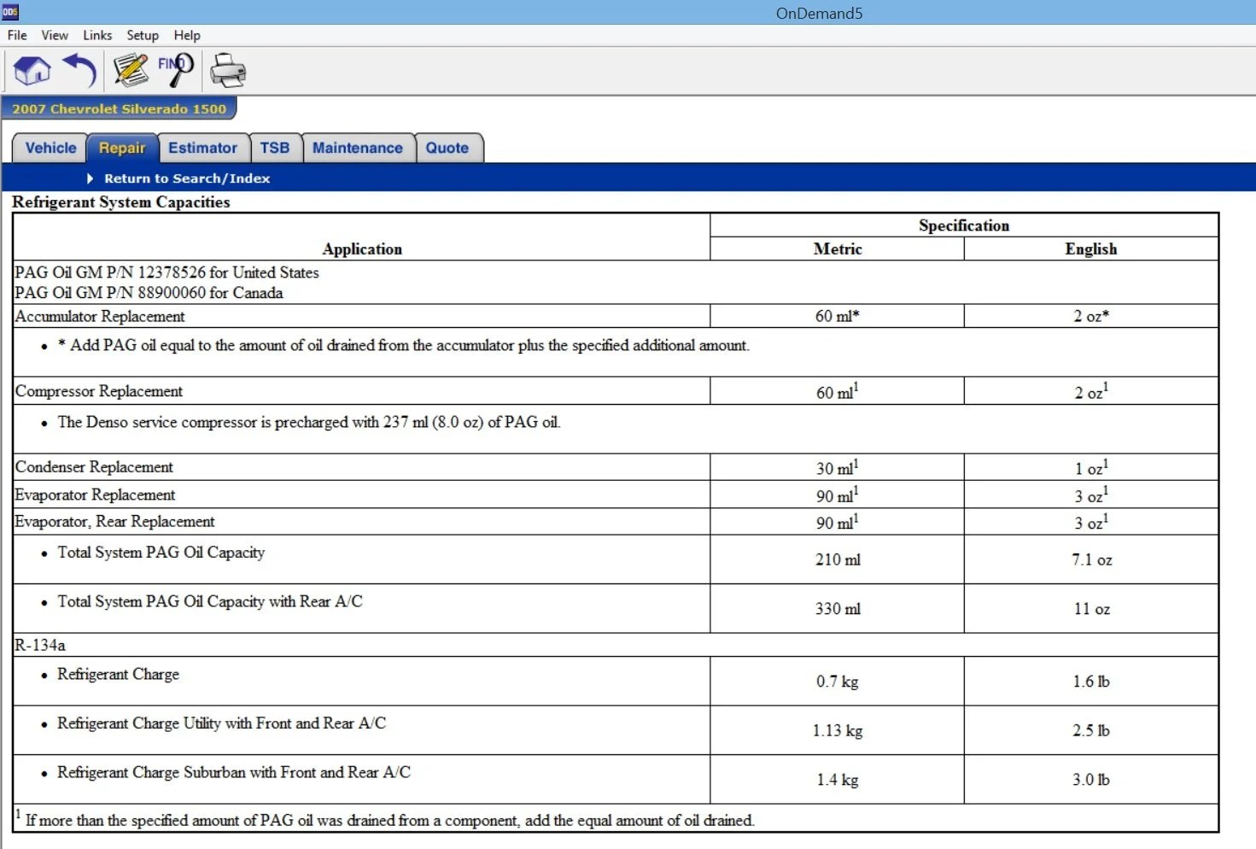Viewport: 1256px width, 849px height.
Task: Open the View menu
Action: point(55,35)
